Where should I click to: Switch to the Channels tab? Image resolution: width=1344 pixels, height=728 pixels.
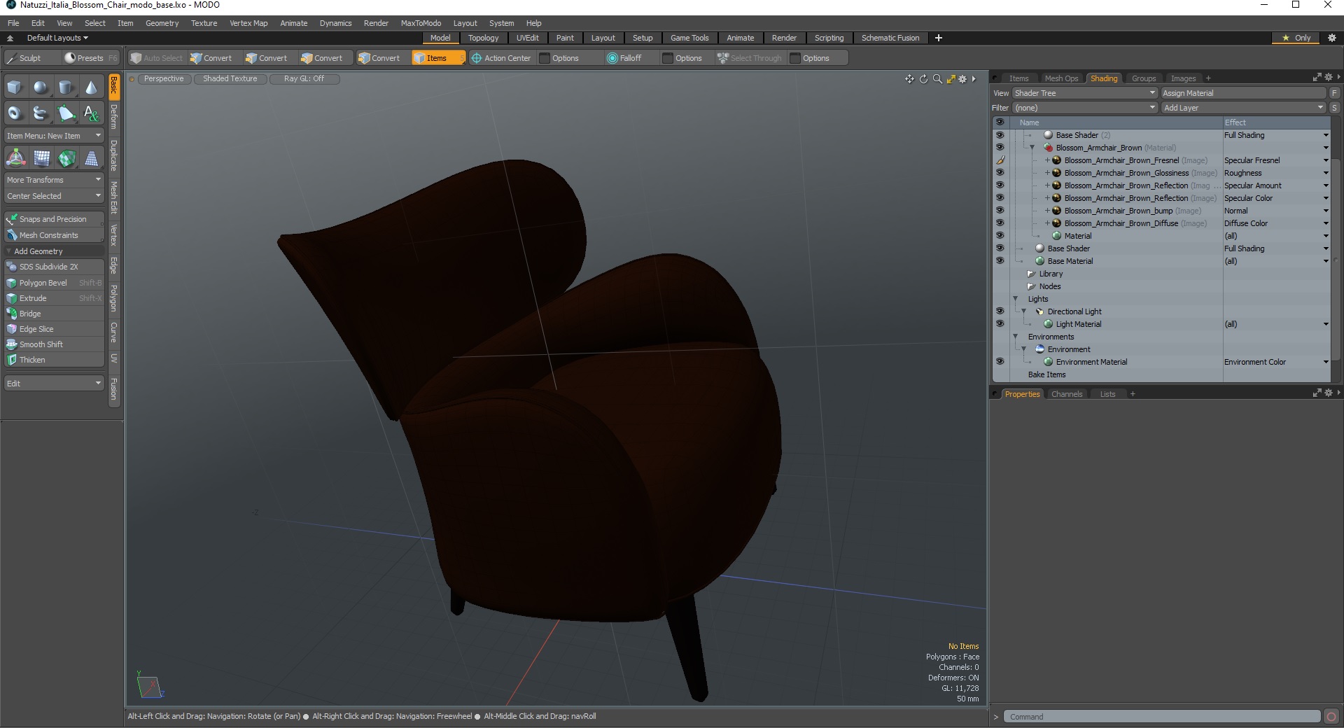tap(1067, 394)
